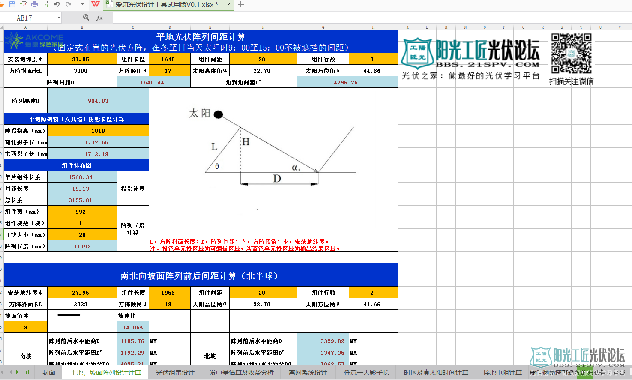Redo the last undone action
The height and width of the screenshot is (380, 632).
68,4
